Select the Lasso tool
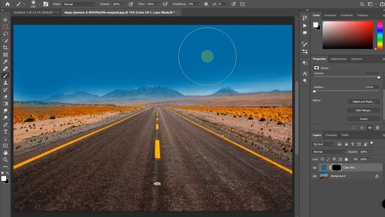 [x=5, y=34]
